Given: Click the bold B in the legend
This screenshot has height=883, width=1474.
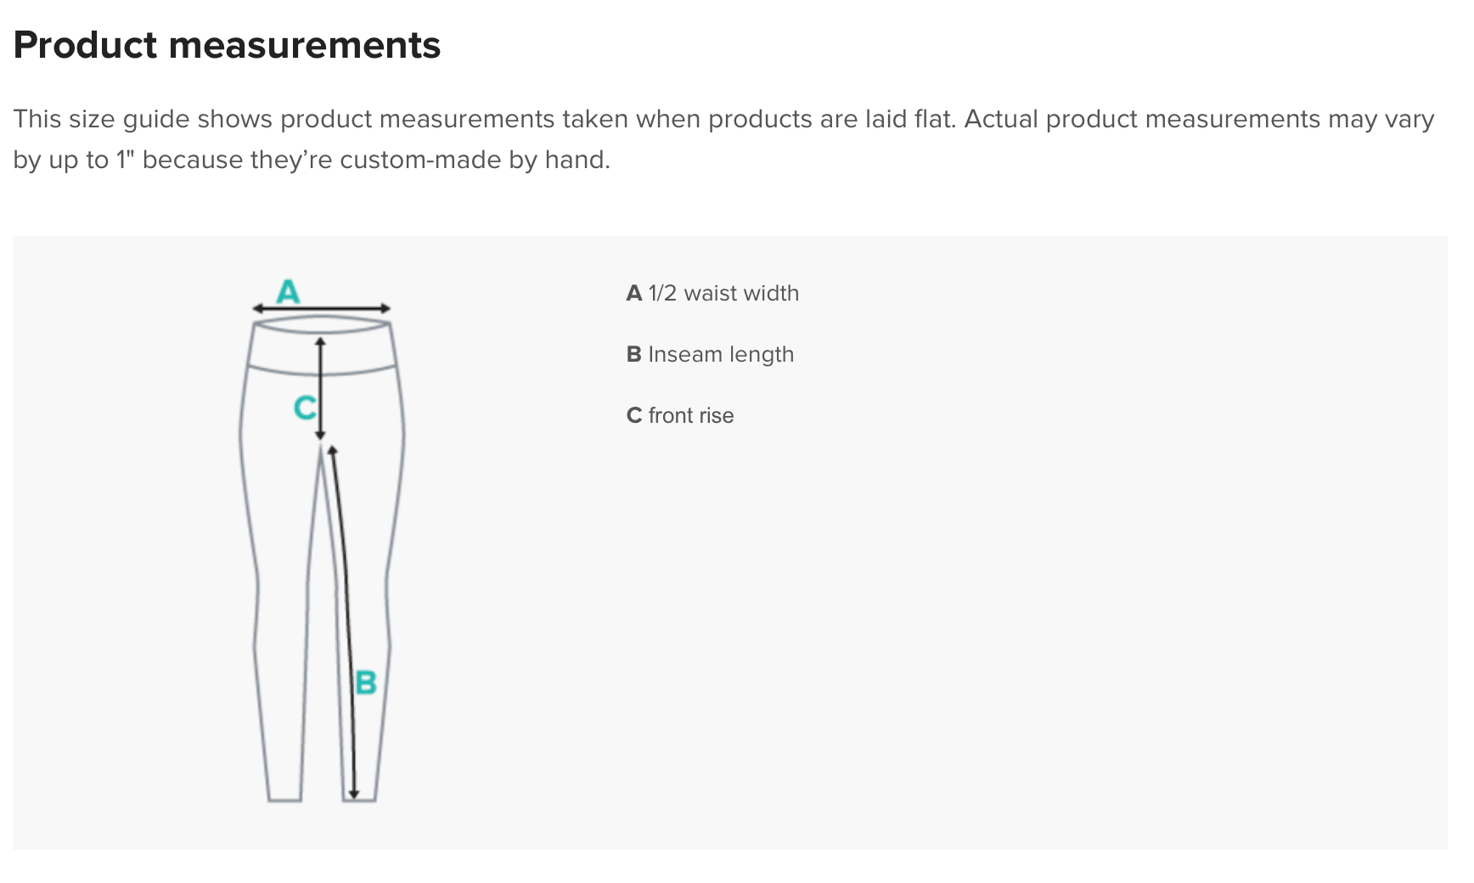Looking at the screenshot, I should (634, 355).
